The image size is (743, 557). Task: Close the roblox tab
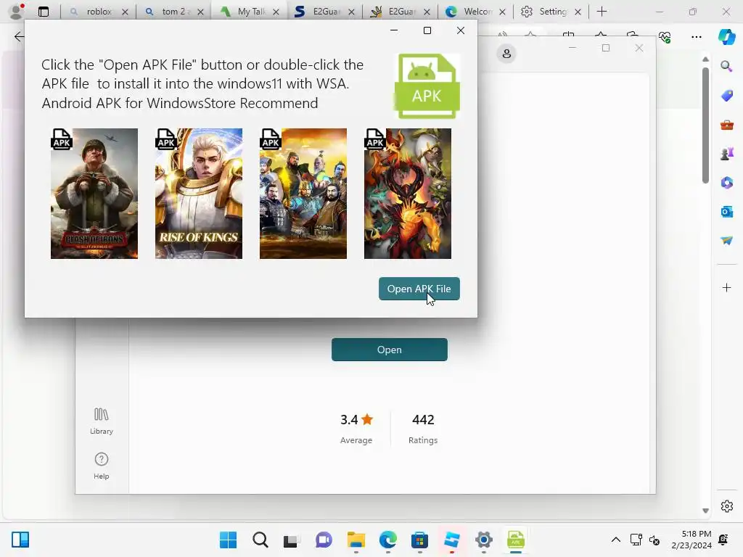pos(125,12)
